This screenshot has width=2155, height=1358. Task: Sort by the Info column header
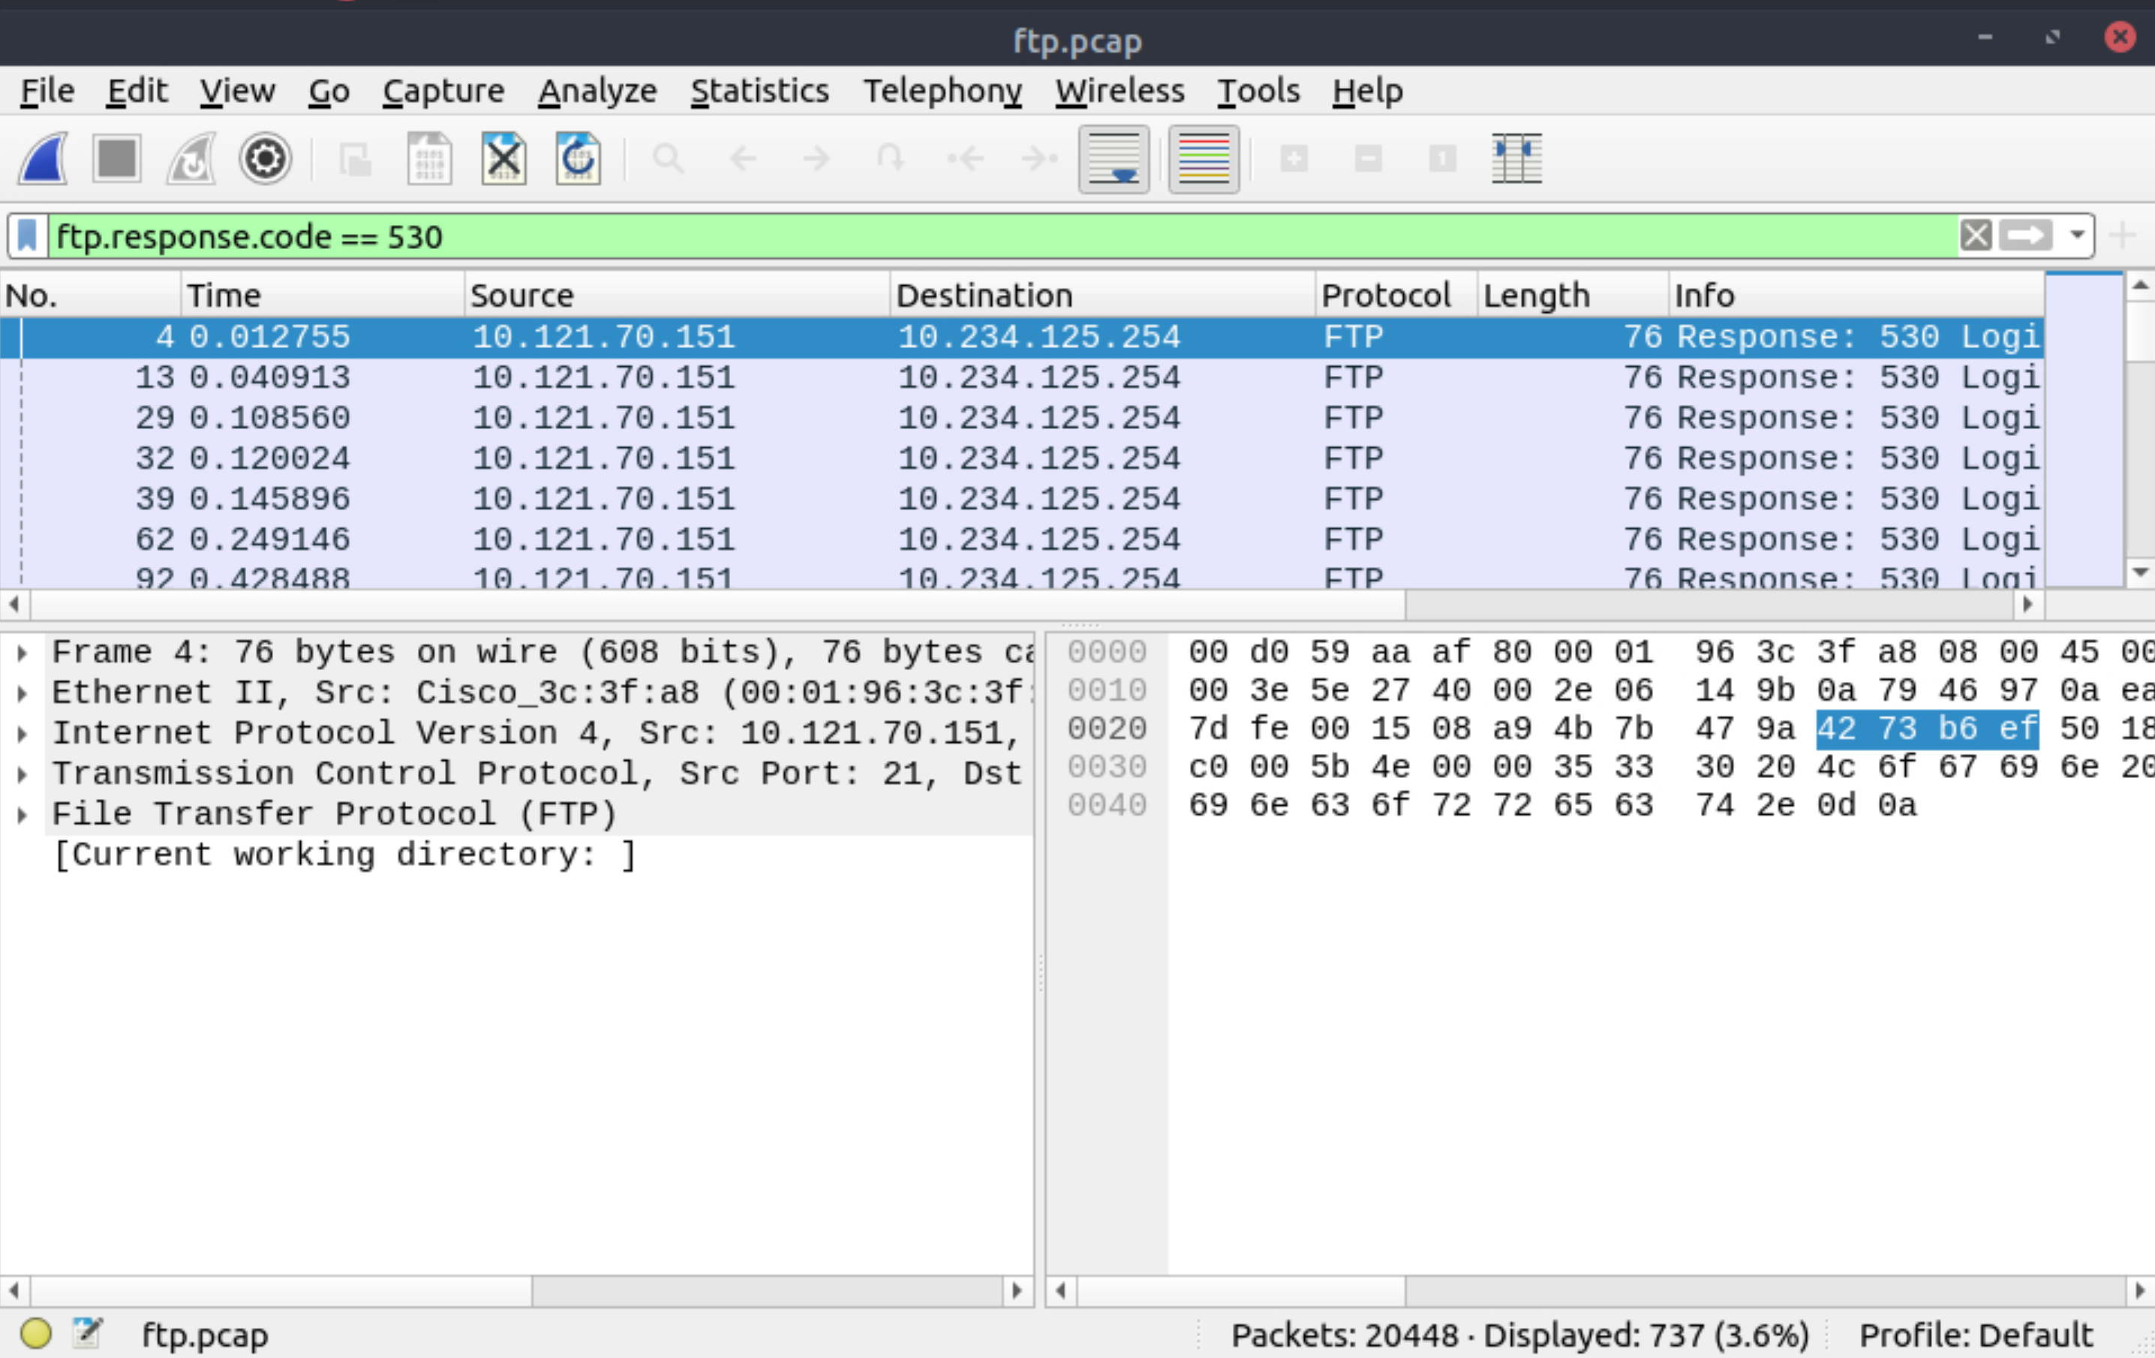[1856, 295]
